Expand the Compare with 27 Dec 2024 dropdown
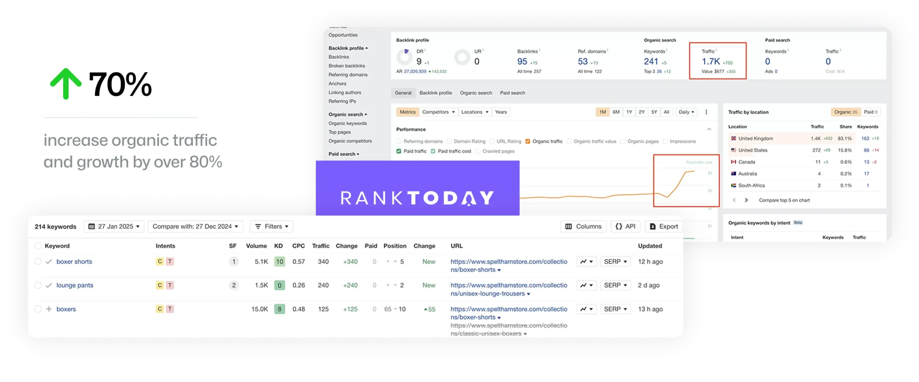The image size is (919, 382). (x=195, y=226)
